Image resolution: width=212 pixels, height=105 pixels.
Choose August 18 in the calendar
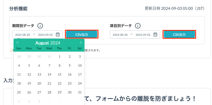pos(19,83)
